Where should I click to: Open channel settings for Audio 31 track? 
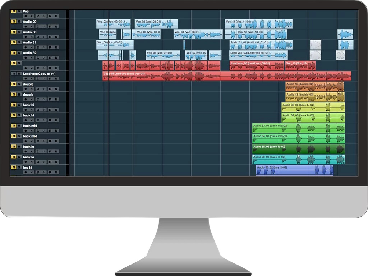(39, 47)
